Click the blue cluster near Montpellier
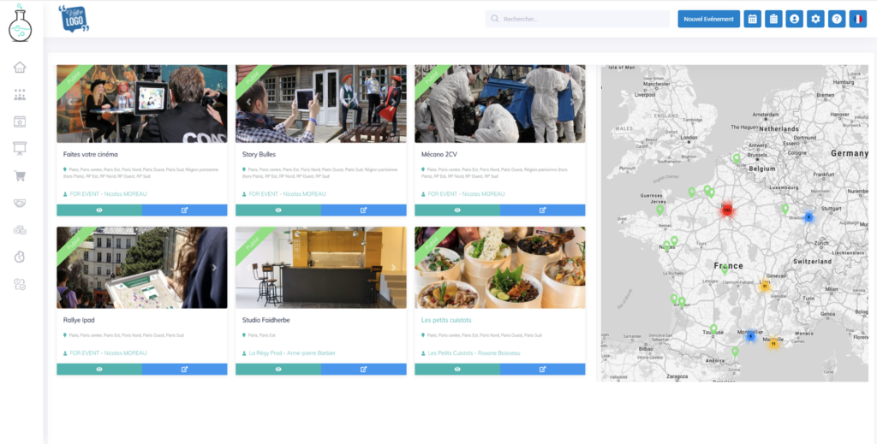 click(750, 336)
